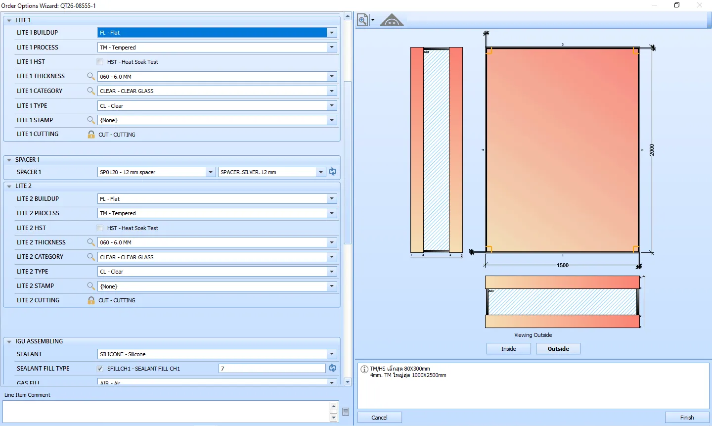Click the comment box scroll-up arrow

coord(334,406)
